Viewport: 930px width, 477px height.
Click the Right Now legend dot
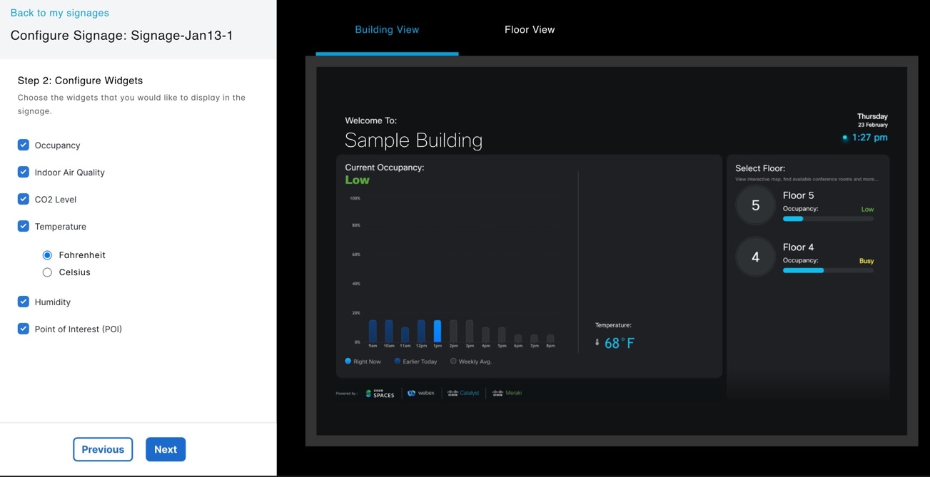(348, 361)
